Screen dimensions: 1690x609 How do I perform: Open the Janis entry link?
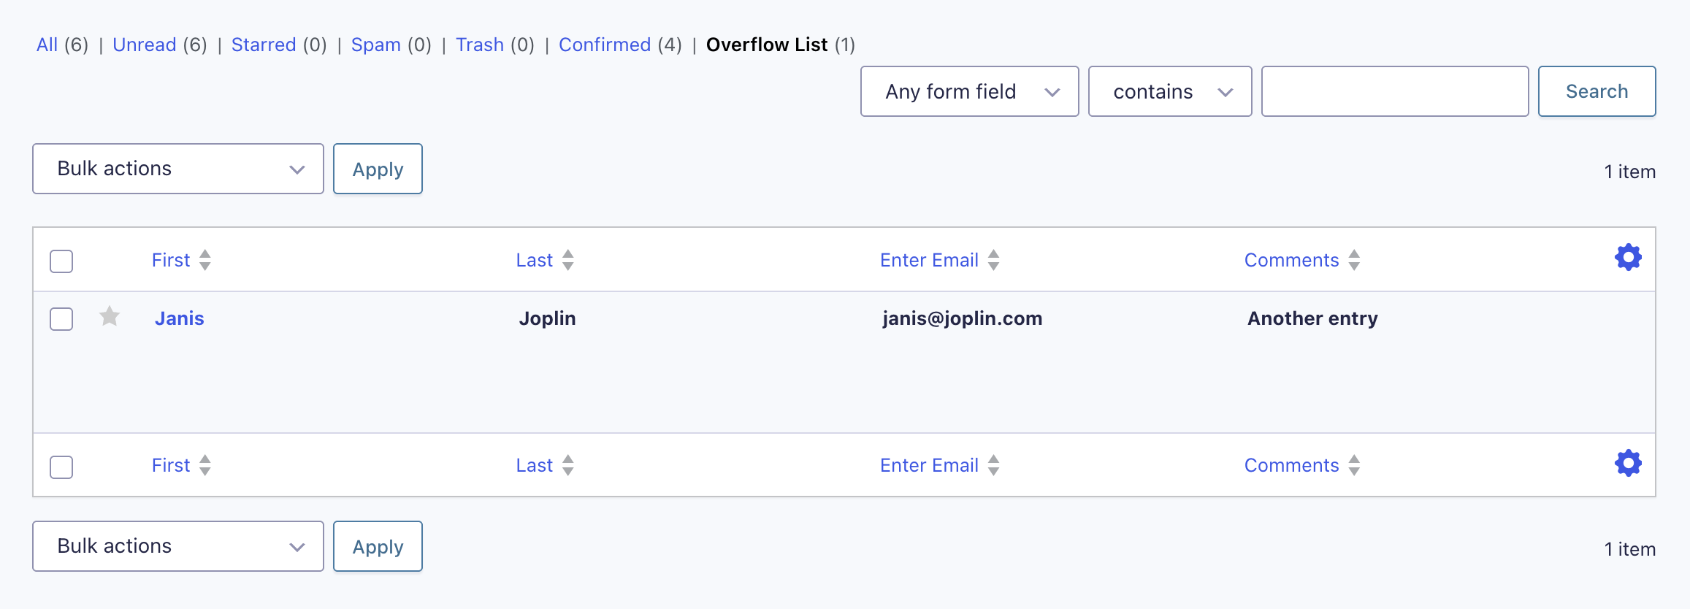tap(180, 318)
